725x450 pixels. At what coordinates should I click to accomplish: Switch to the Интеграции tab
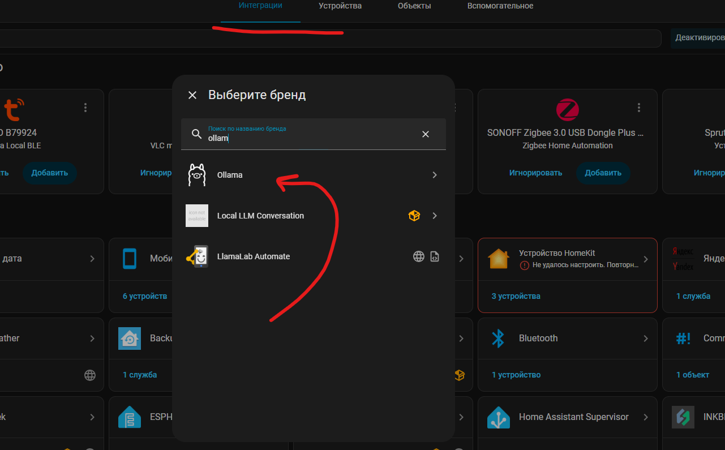coord(260,6)
